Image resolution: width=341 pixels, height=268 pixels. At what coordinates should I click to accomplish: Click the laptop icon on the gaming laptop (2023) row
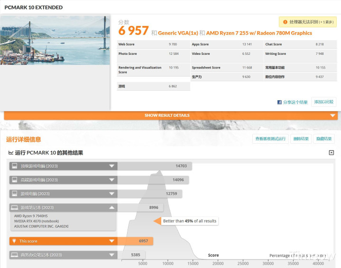[x=14, y=207]
